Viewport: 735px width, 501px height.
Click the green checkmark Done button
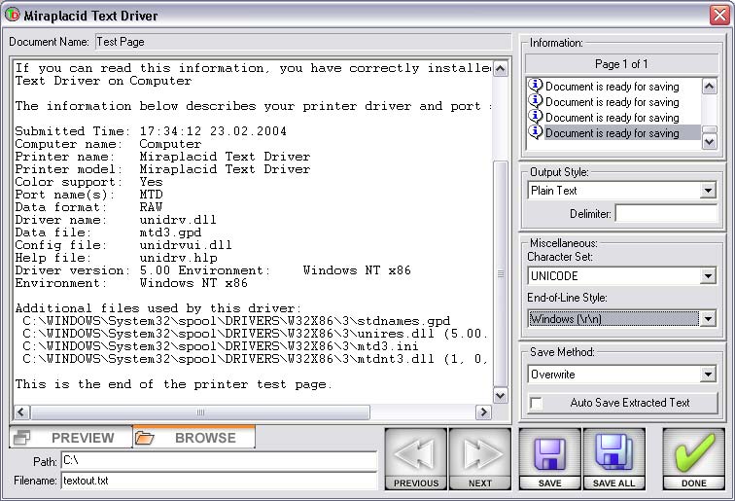[x=694, y=459]
